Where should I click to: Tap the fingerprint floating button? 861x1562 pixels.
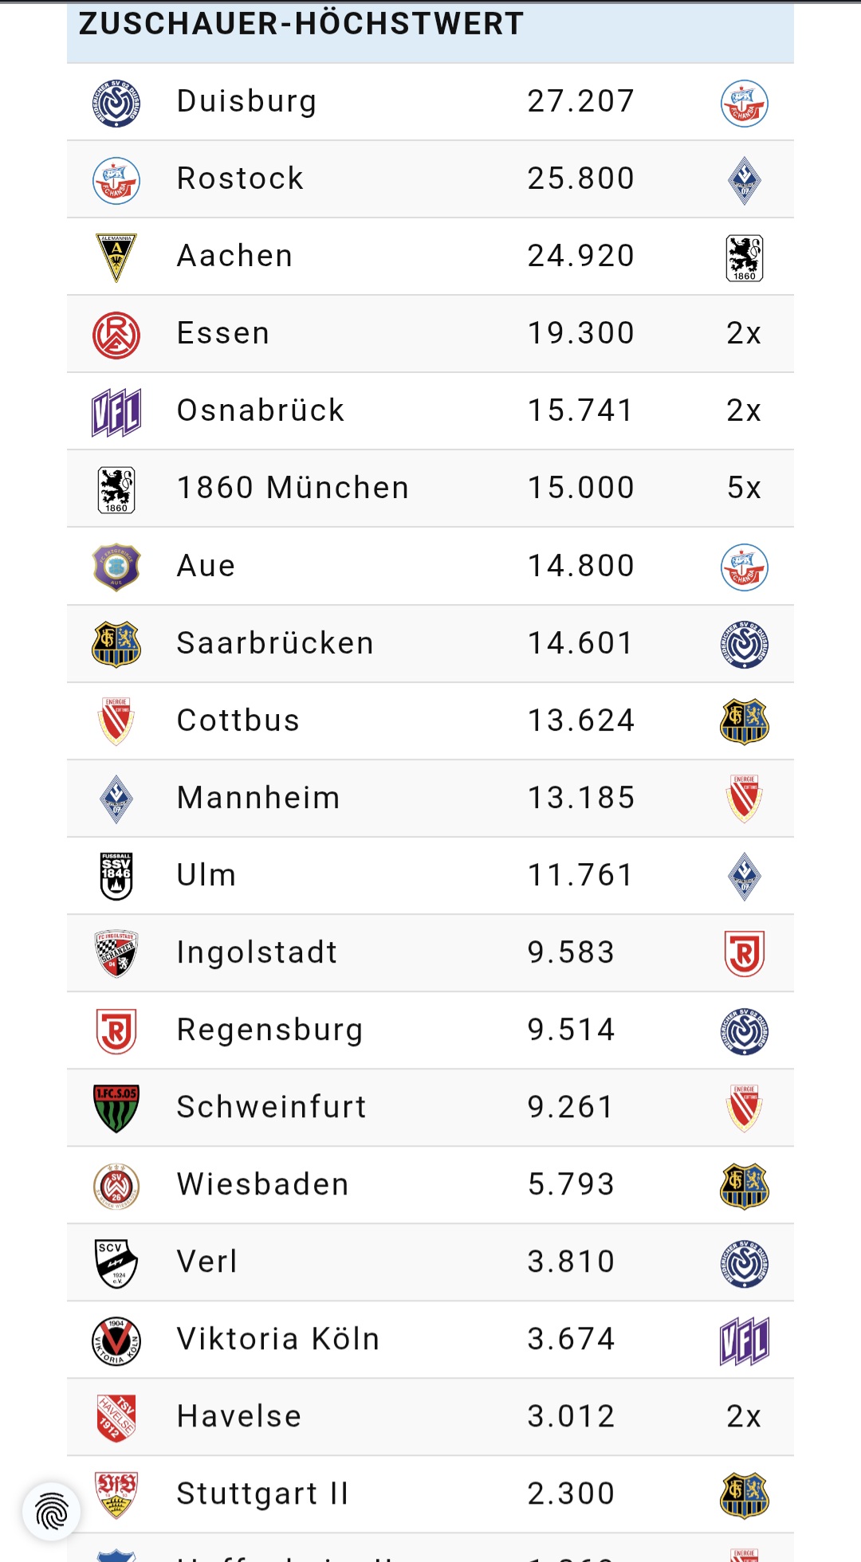coord(52,1512)
